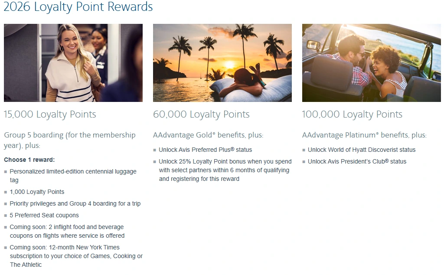Click Unlock World of Hyatt Discoverist status
This screenshot has width=444, height=275.
tap(361, 150)
